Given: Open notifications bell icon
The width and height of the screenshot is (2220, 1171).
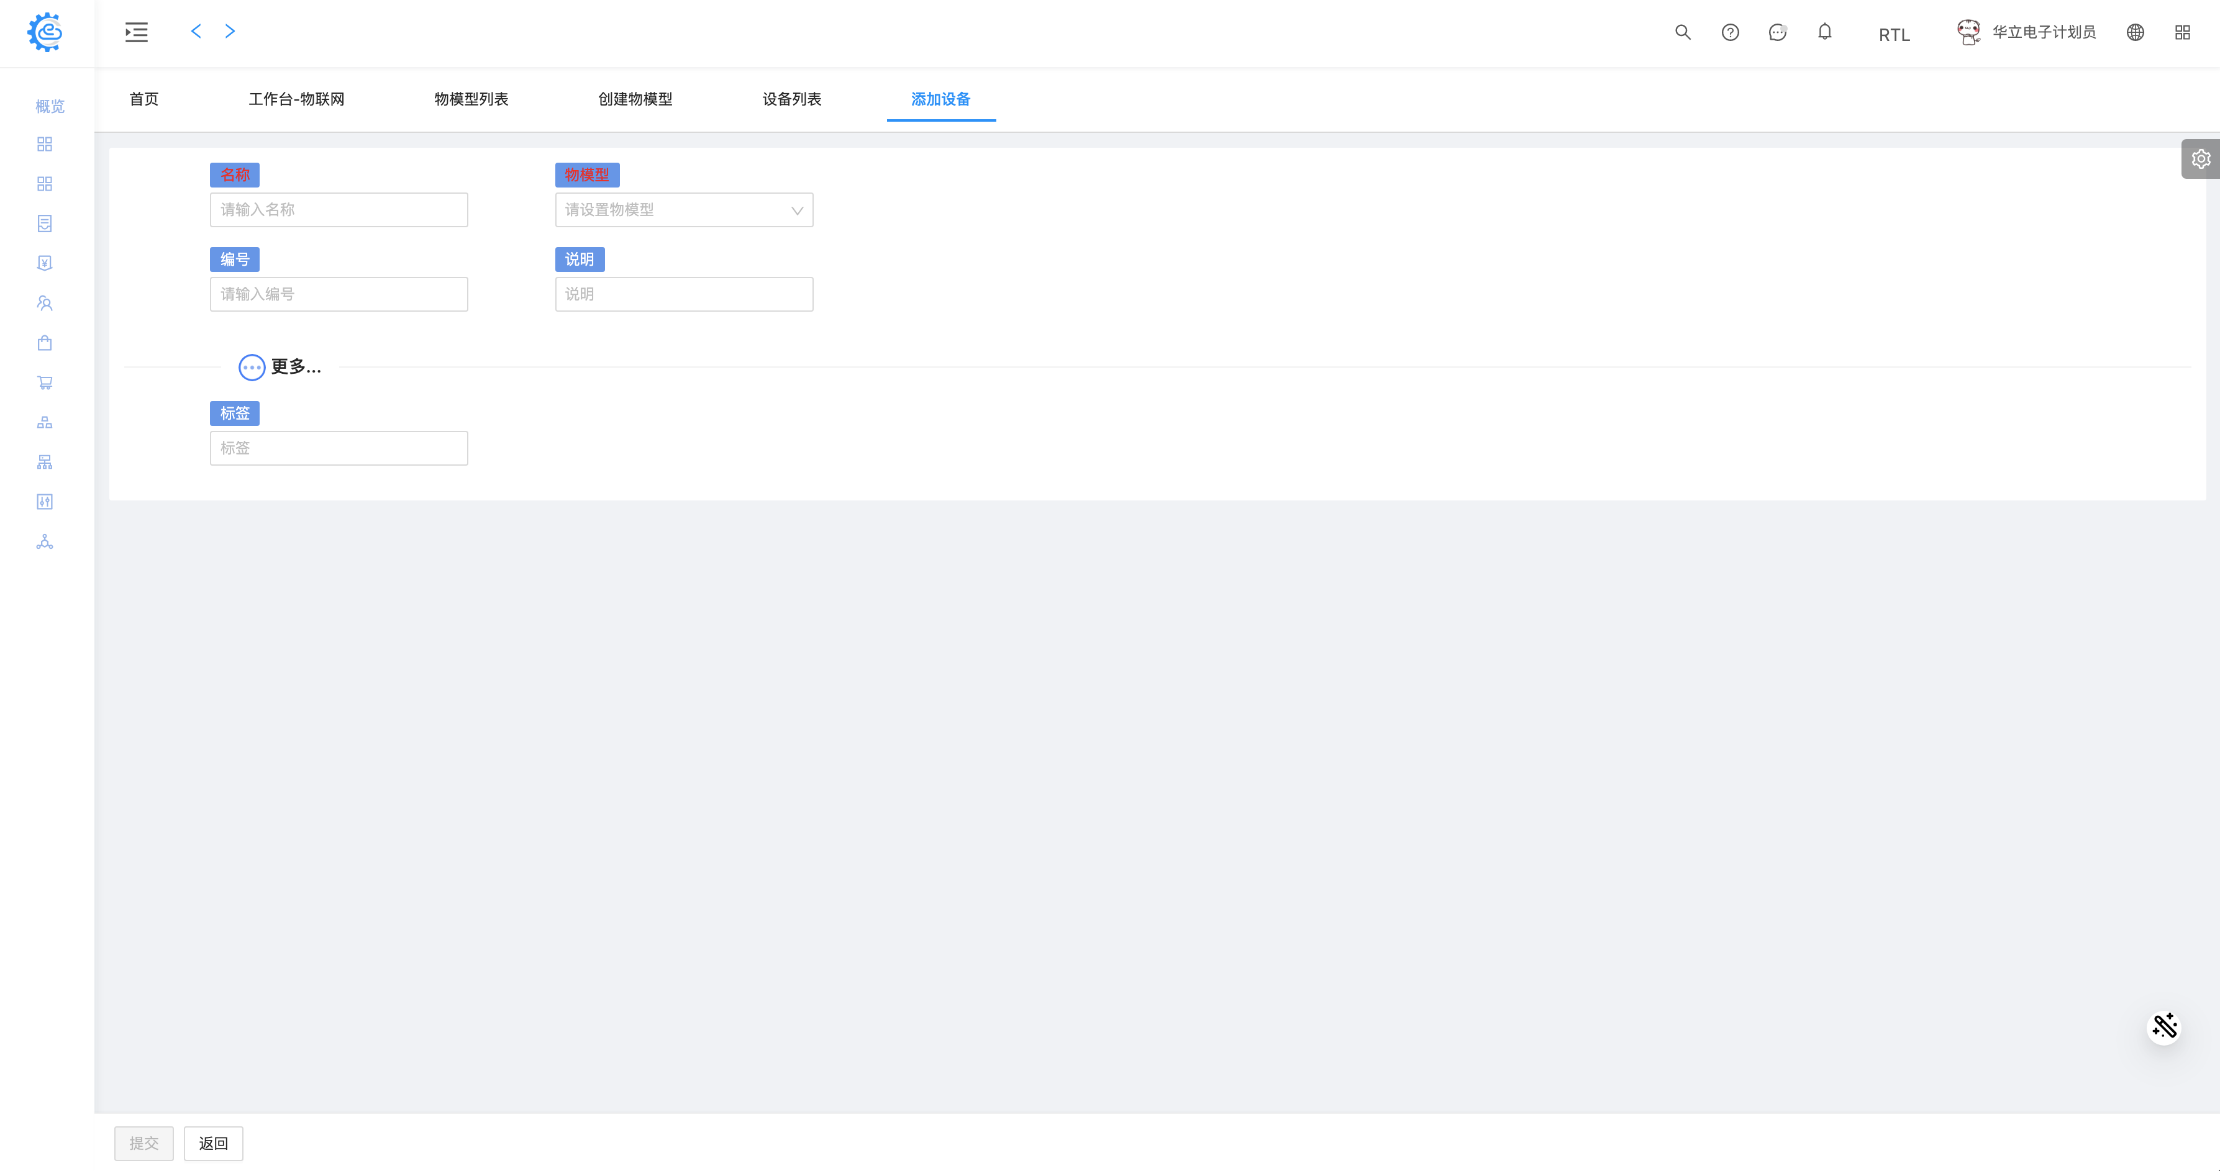Looking at the screenshot, I should click(1824, 32).
